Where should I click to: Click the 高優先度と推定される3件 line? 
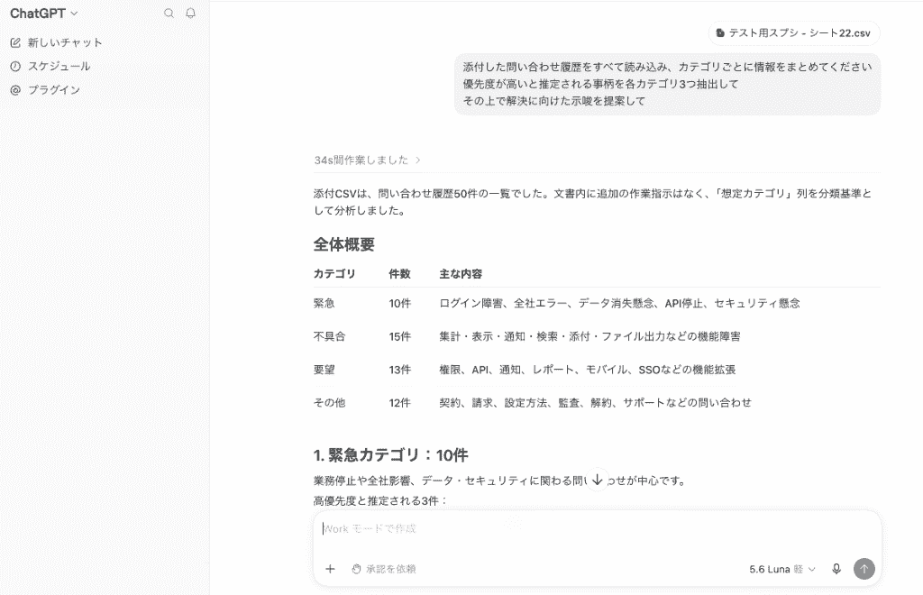click(x=381, y=501)
